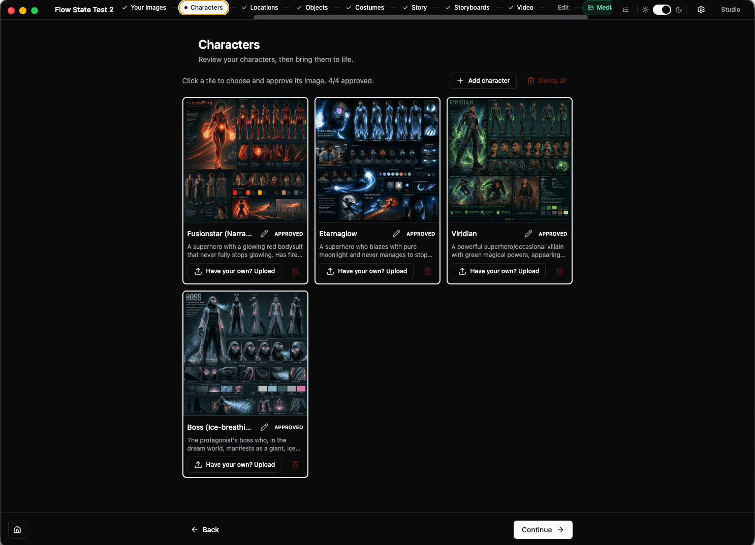Edit Fusionstar name with pencil icon
Image resolution: width=755 pixels, height=545 pixels.
click(264, 234)
